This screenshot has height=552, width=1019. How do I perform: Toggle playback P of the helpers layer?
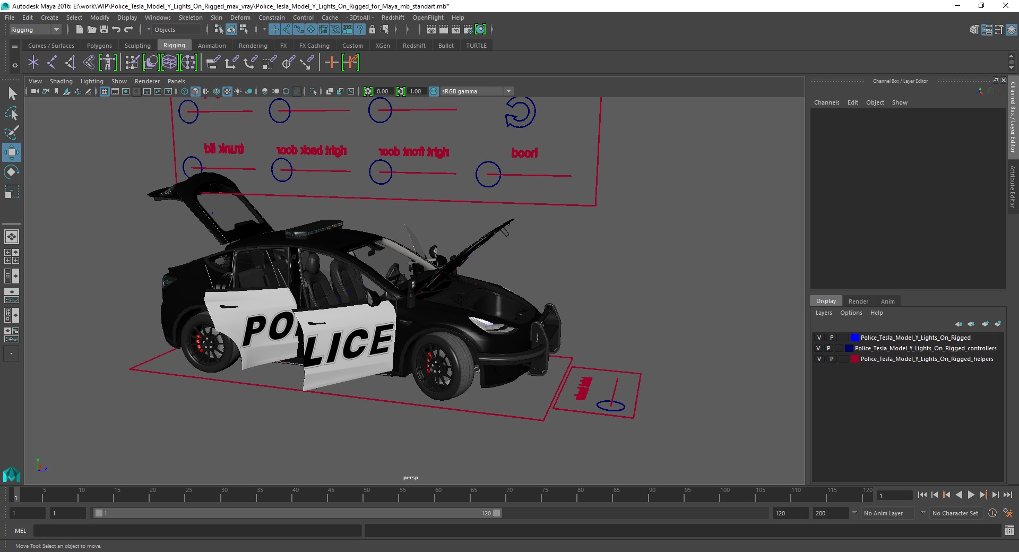click(x=832, y=359)
